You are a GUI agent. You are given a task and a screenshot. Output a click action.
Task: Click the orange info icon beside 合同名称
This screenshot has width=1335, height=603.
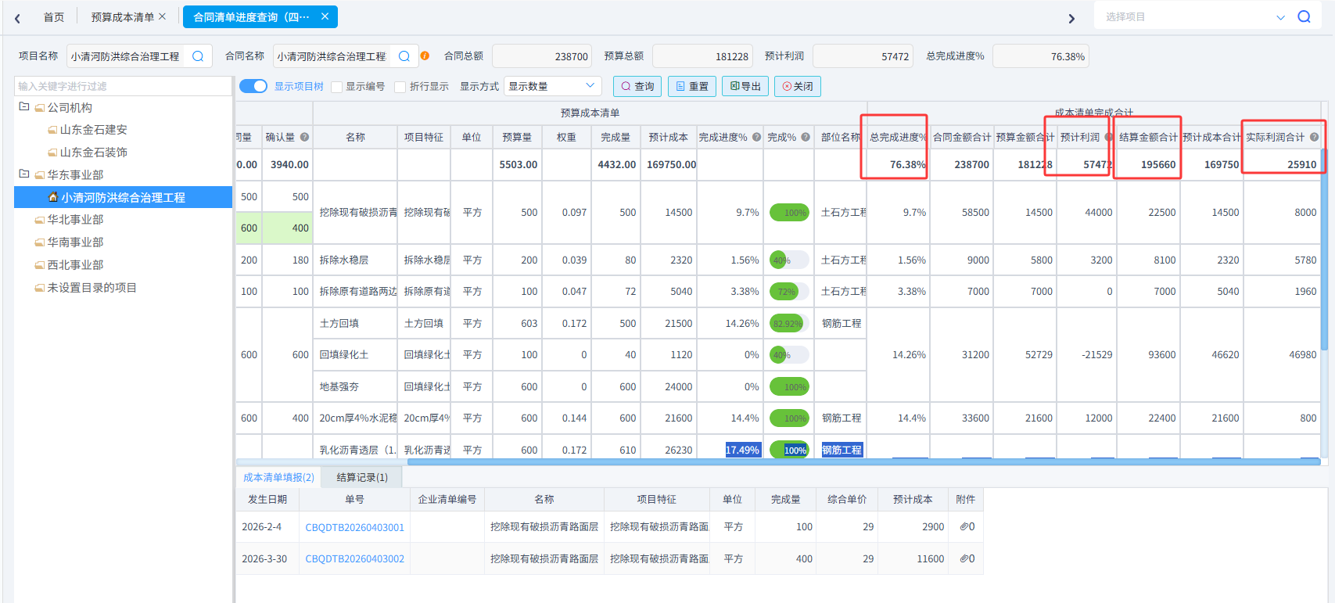pos(425,56)
